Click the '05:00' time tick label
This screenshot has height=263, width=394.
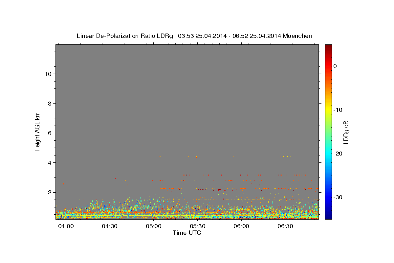(x=154, y=227)
